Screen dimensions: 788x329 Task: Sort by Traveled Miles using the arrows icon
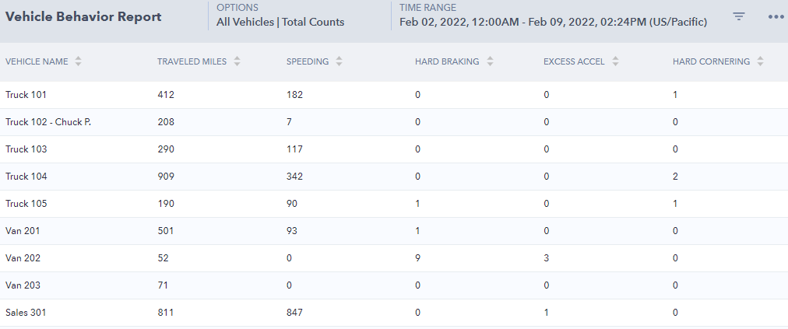point(237,61)
